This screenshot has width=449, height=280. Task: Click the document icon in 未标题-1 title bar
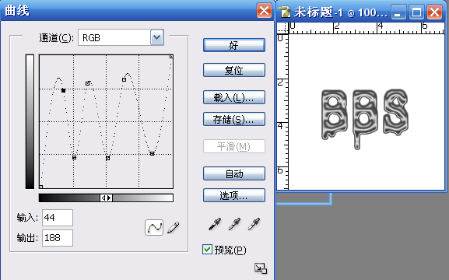285,12
